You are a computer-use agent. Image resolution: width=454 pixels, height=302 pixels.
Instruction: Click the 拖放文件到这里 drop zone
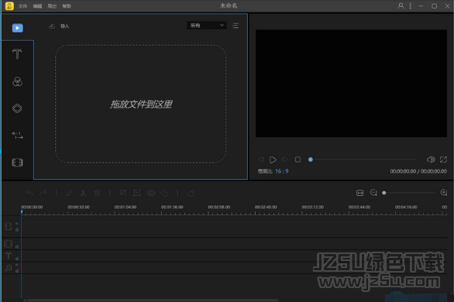(x=141, y=104)
